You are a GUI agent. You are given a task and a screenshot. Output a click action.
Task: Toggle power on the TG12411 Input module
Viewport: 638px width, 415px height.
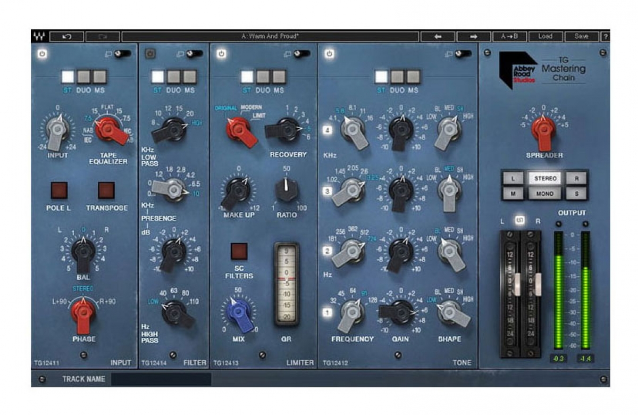41,53
